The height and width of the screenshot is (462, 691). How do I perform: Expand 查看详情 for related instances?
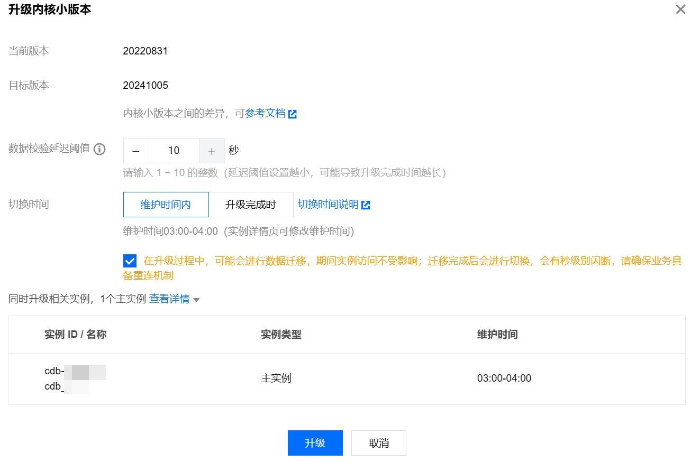(x=169, y=299)
